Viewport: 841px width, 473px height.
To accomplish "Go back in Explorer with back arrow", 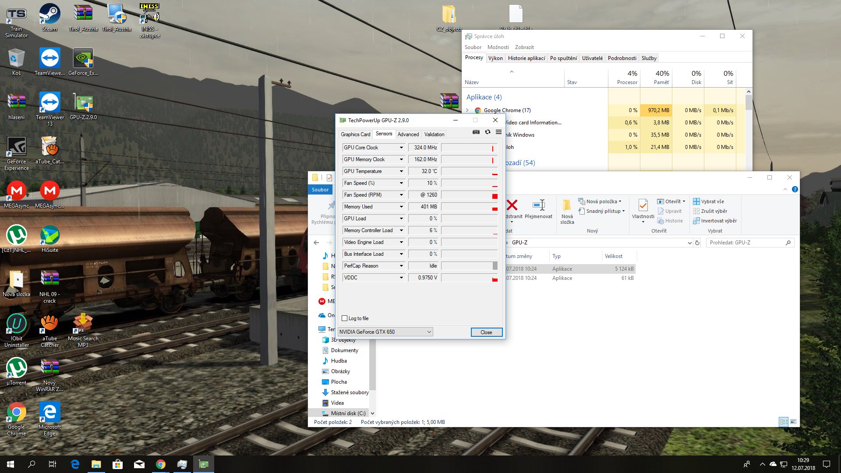I will click(x=316, y=243).
